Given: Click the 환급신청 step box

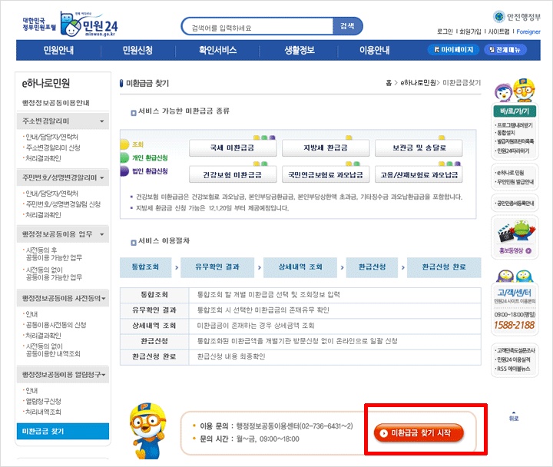Looking at the screenshot, I should [x=372, y=267].
